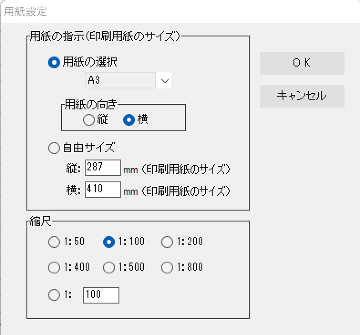Click the 用紙設定 dialog title
This screenshot has width=360, height=335.
tap(25, 11)
